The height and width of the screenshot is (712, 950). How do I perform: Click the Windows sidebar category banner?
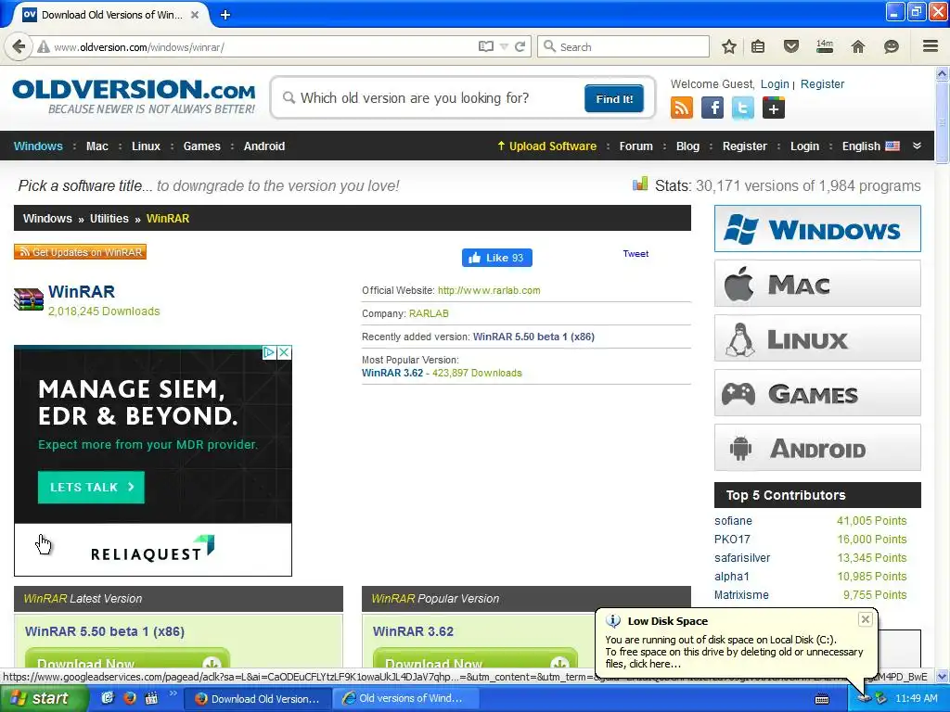pos(817,229)
